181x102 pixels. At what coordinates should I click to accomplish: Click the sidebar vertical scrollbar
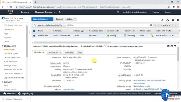coord(27,42)
